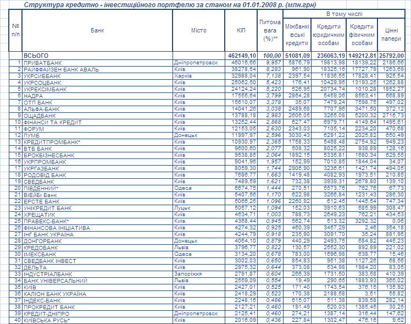Click the УКРСОЦБАНК row name
This screenshot has width=411, height=324.
(97, 83)
